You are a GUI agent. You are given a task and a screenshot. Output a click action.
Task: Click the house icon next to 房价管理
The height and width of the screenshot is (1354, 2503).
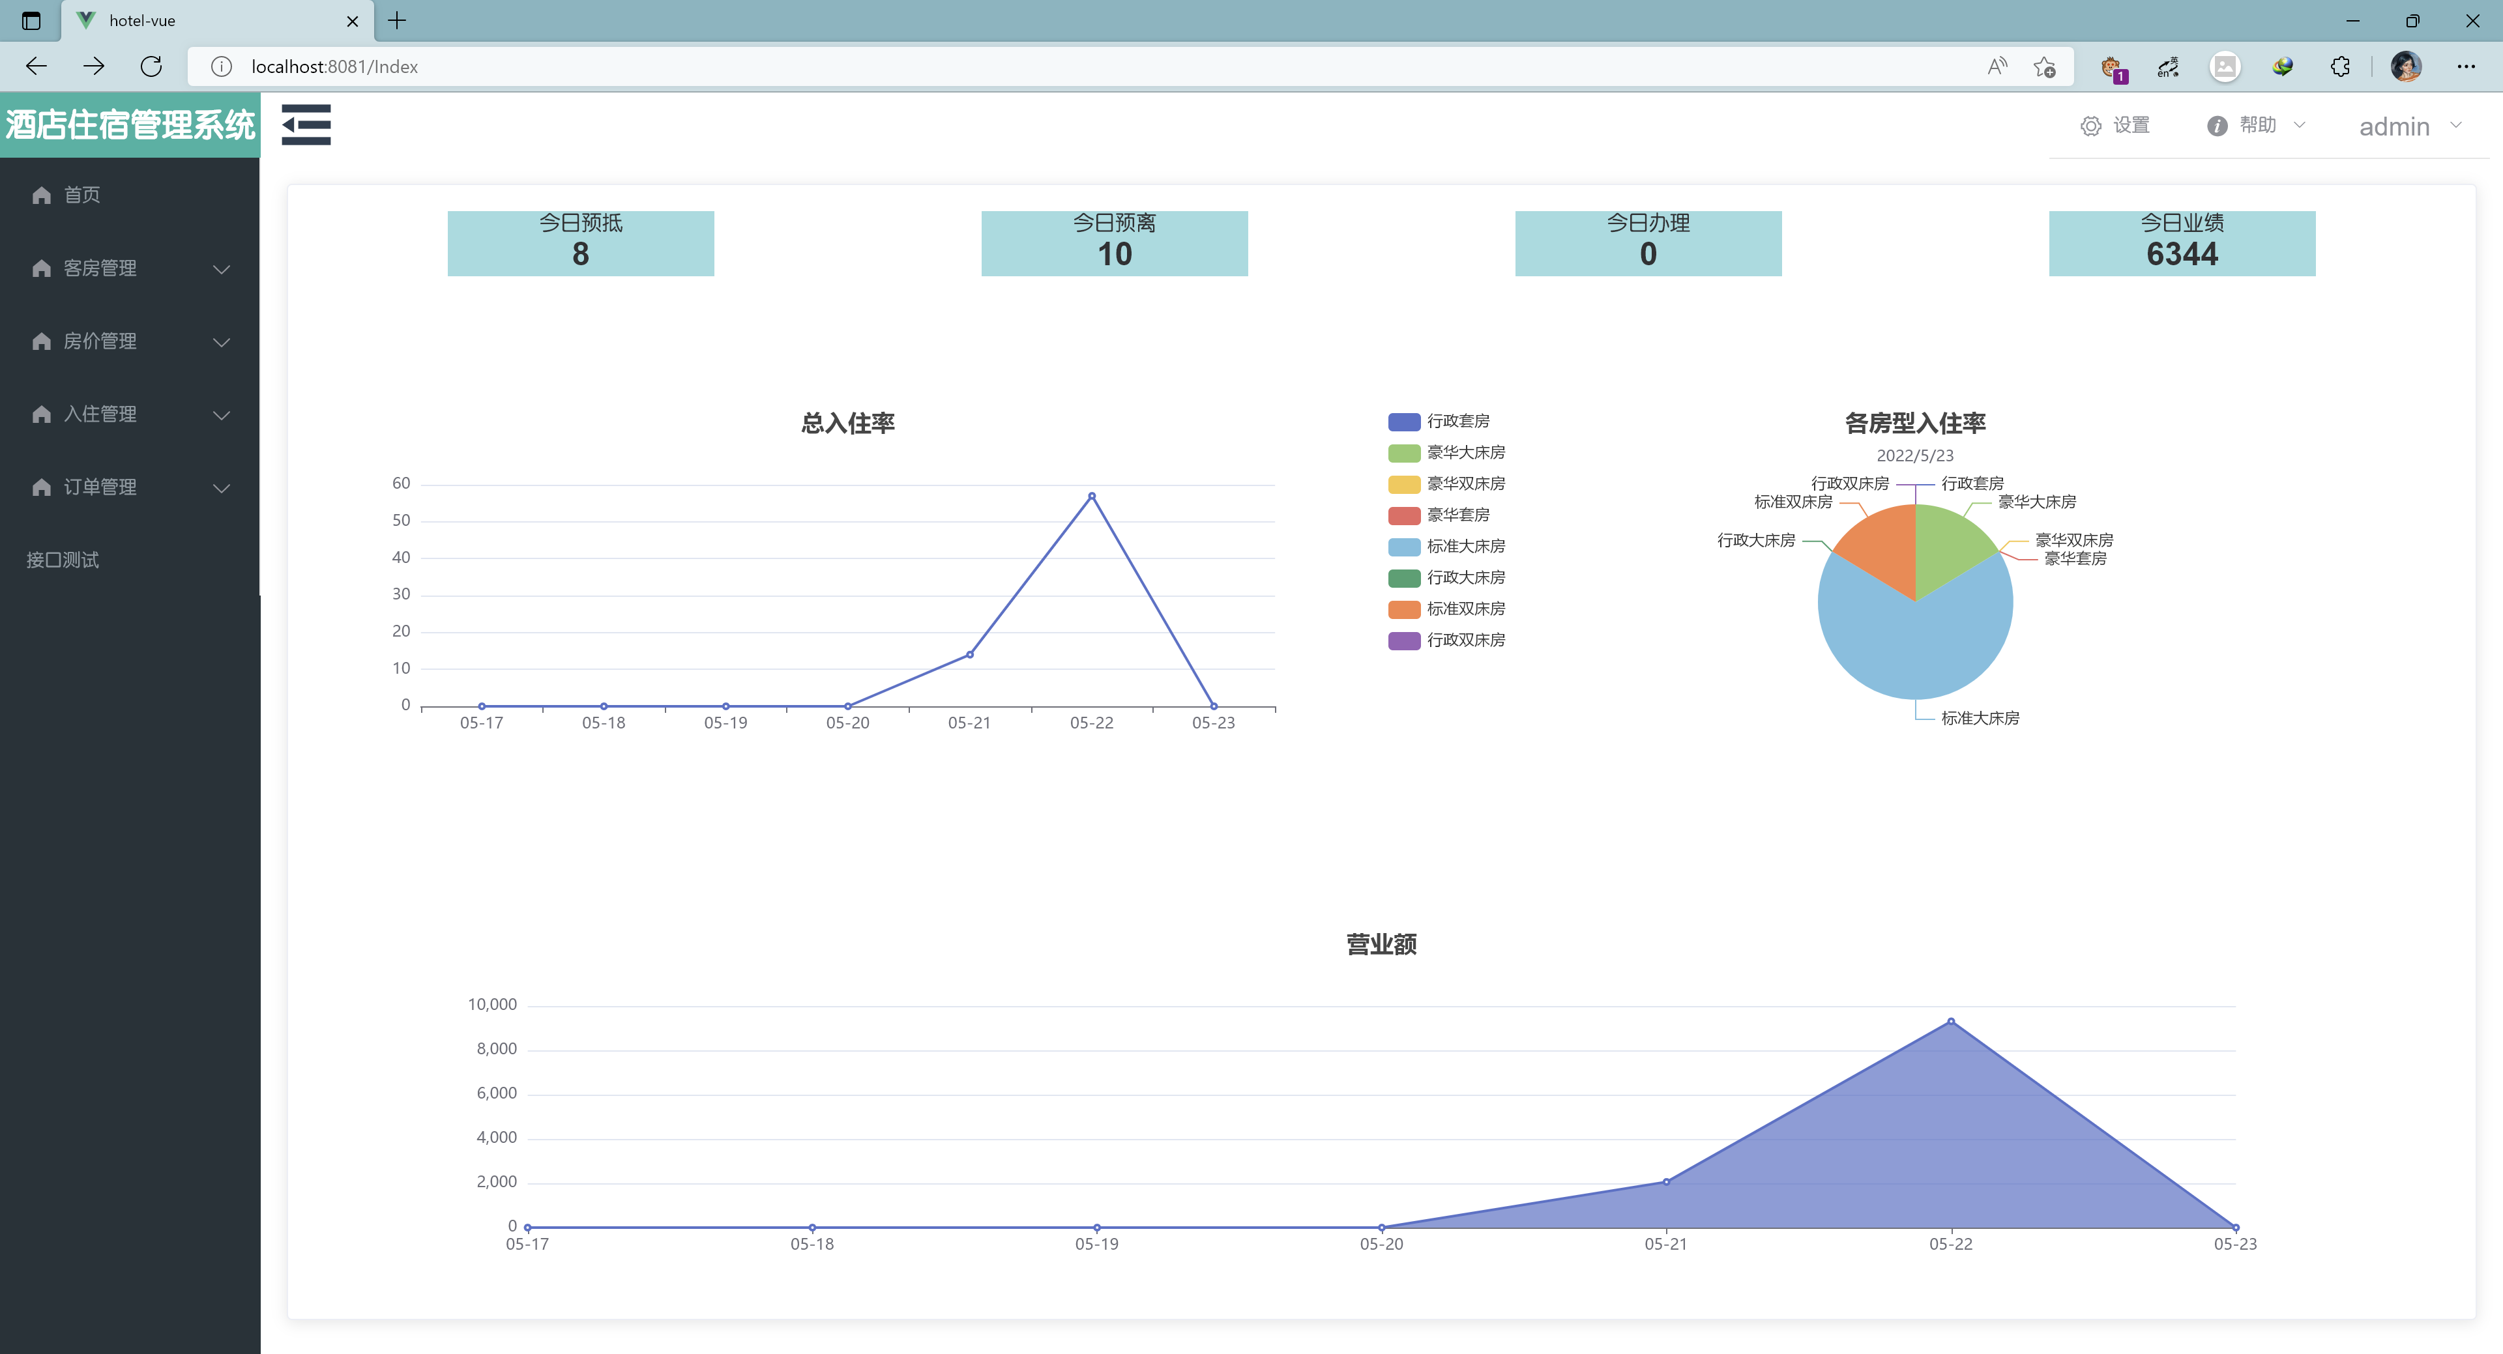tap(41, 341)
